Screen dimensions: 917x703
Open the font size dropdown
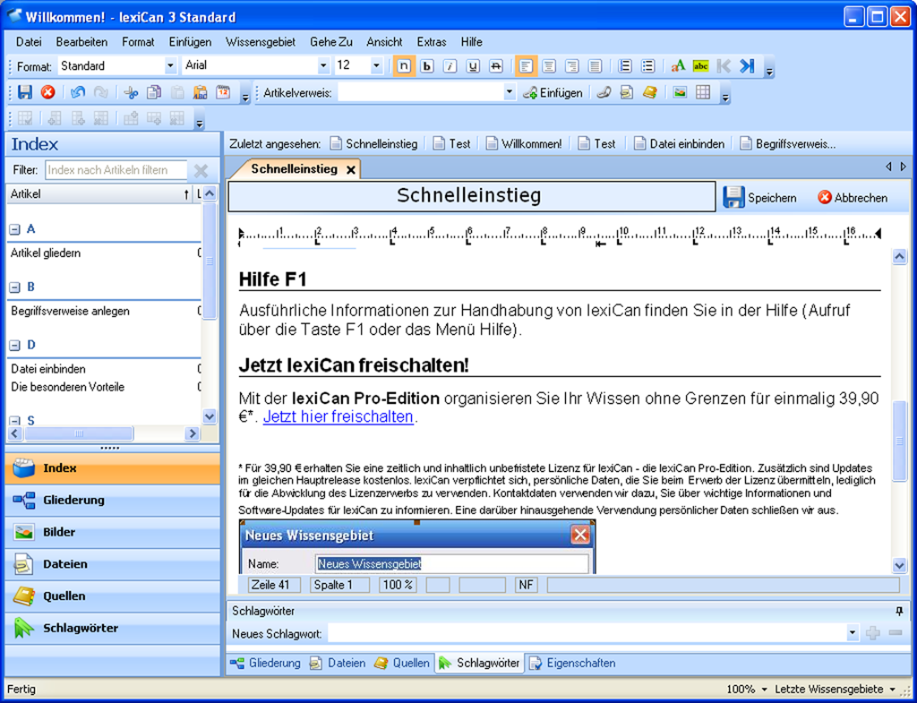click(x=377, y=66)
